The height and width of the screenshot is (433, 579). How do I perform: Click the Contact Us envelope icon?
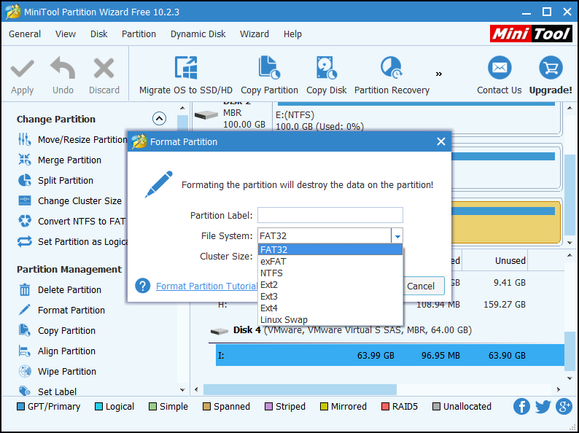pos(500,68)
